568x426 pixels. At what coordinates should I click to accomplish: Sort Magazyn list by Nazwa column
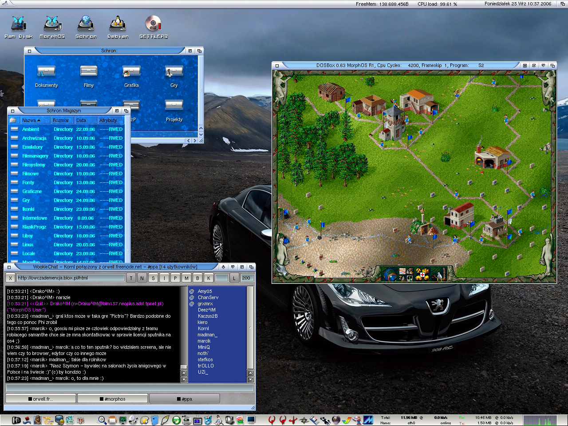35,120
